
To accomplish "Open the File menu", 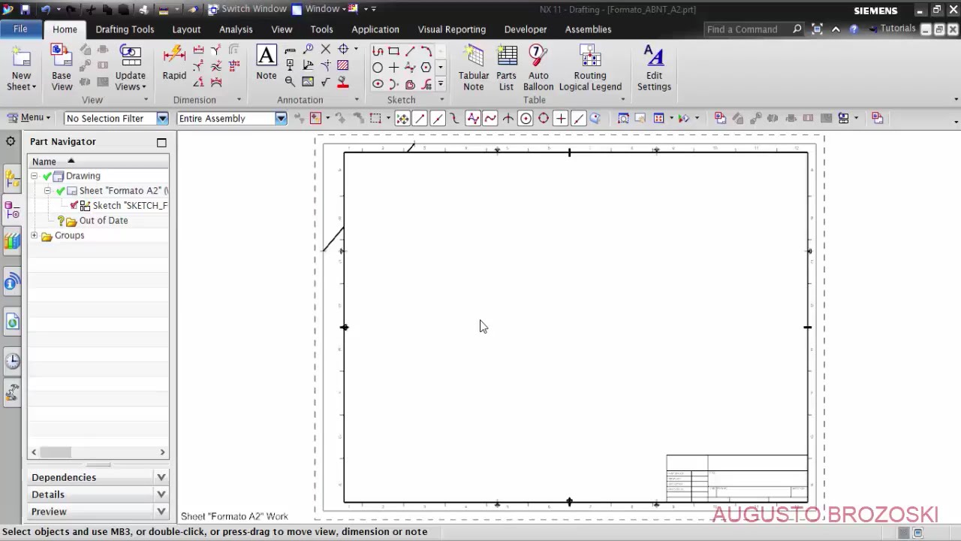I will (x=20, y=29).
